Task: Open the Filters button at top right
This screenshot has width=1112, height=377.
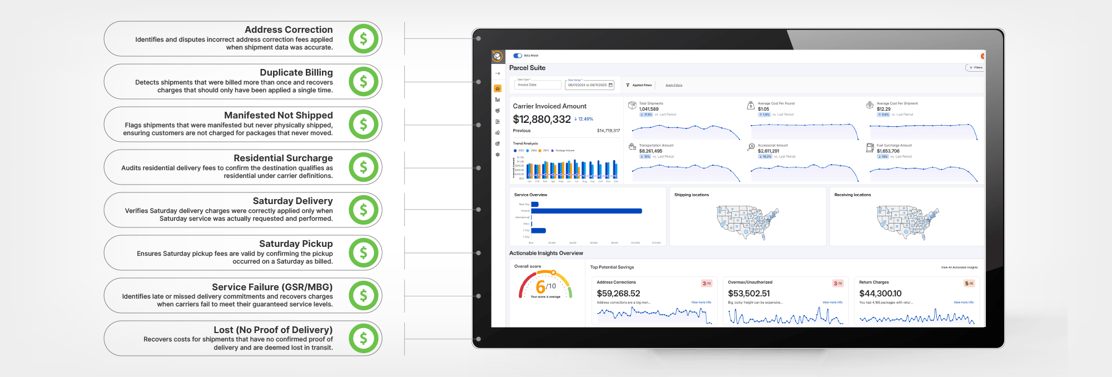Action: [976, 68]
